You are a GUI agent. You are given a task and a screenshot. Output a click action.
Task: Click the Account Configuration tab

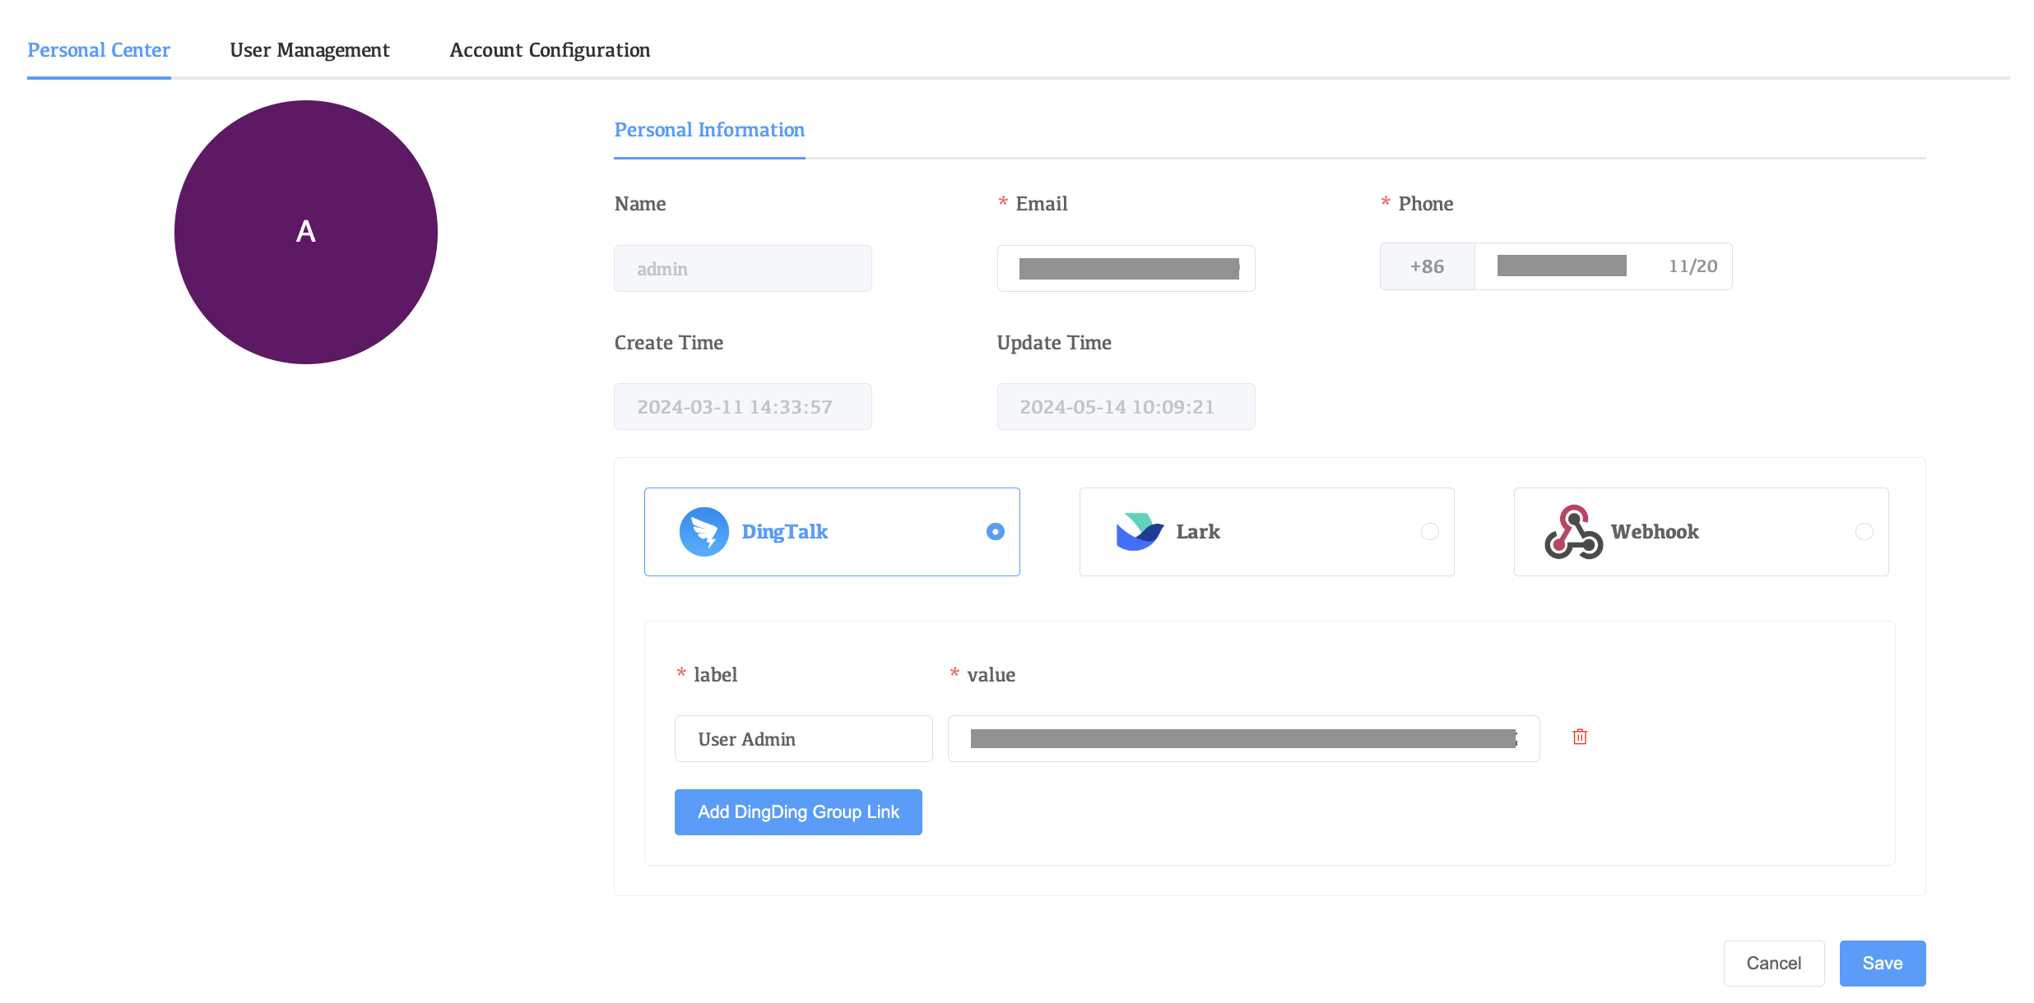click(x=550, y=50)
